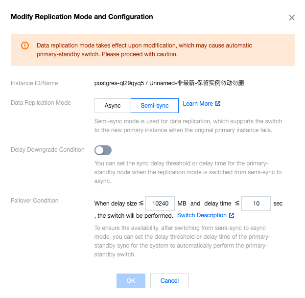Click the Semi-sync mode description text

pyautogui.click(x=188, y=125)
